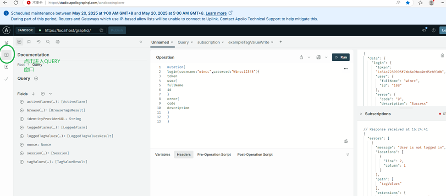The image size is (446, 196).
Task: Open the Explorer settings gear icon
Action: point(57,42)
